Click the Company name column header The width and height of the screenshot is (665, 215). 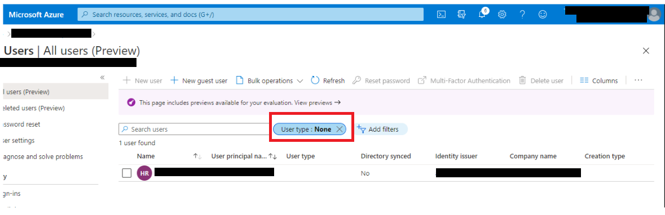533,156
